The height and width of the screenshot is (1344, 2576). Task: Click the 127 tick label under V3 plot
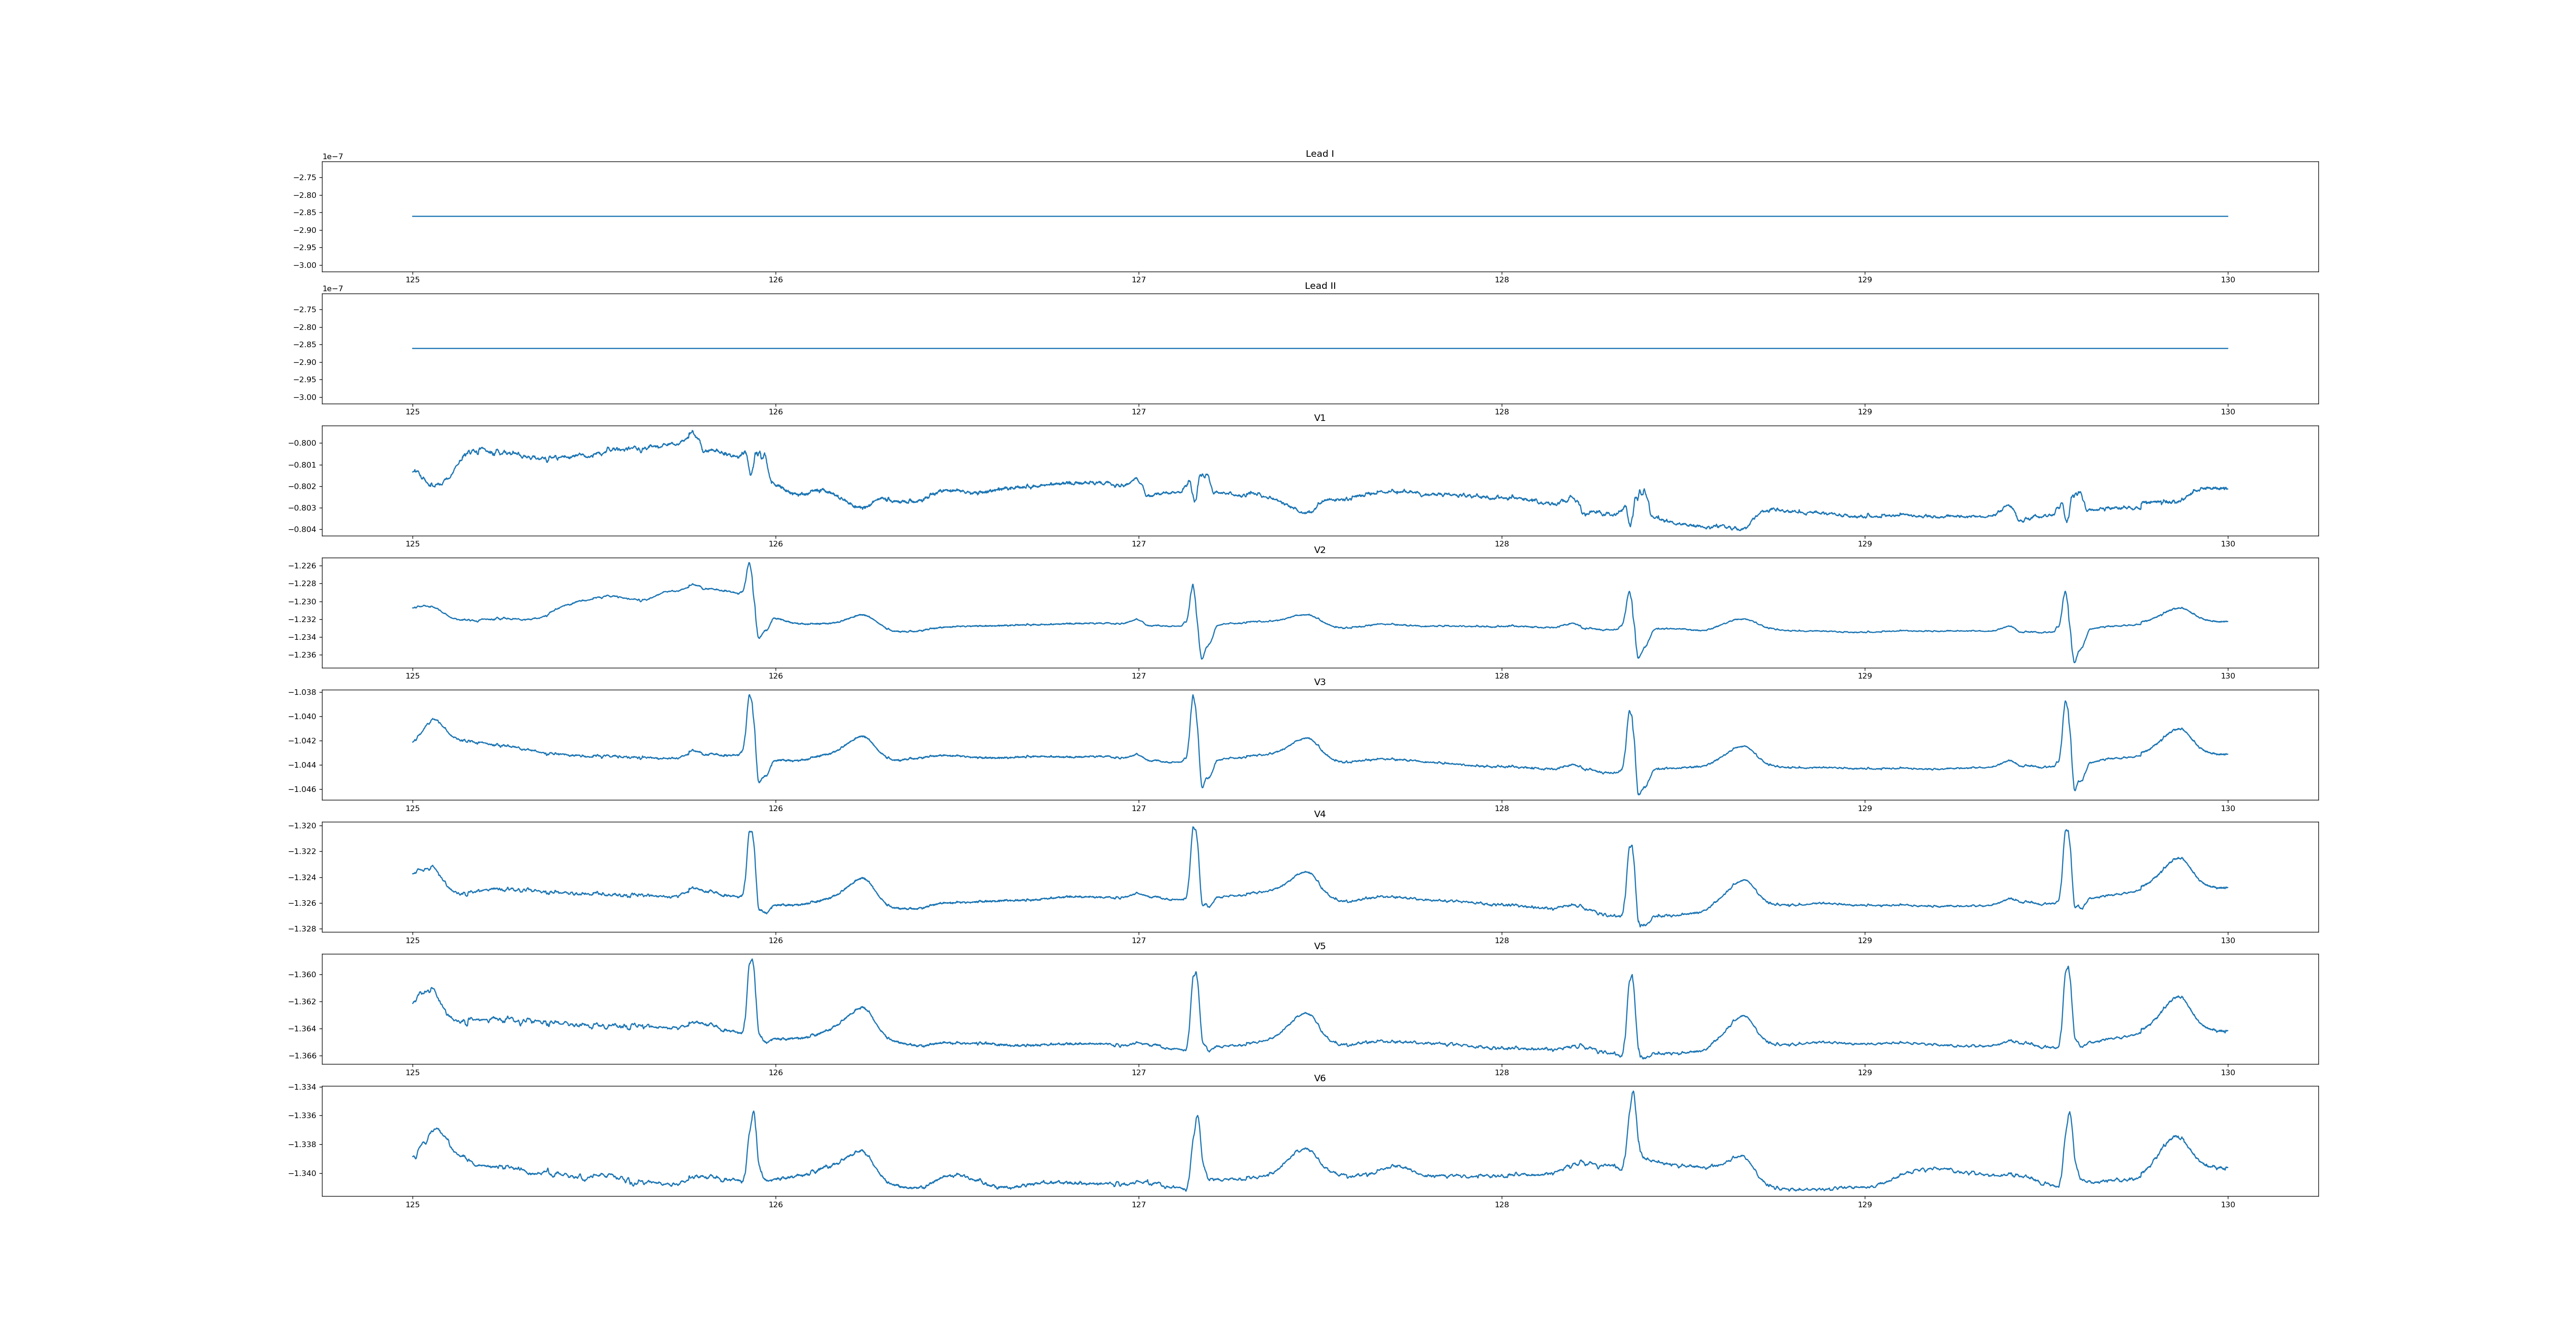[1138, 808]
